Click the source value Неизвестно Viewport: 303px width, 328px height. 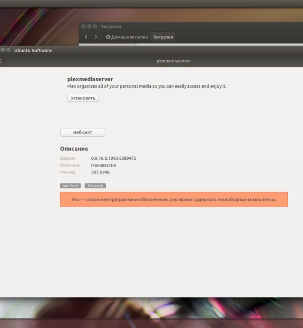pyautogui.click(x=104, y=165)
